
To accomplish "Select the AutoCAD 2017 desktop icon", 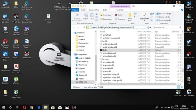I will click(x=16, y=69).
